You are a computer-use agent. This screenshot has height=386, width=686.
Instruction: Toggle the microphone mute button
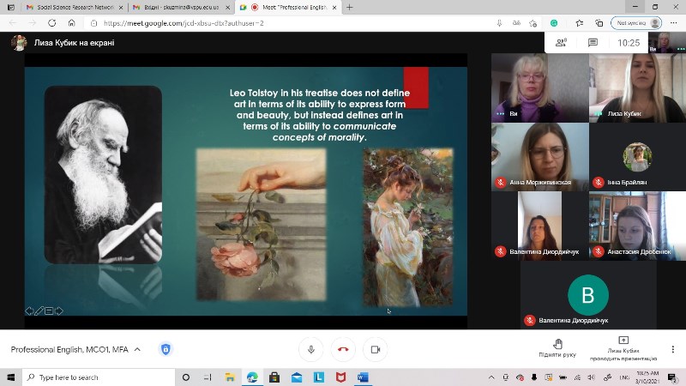click(x=311, y=349)
